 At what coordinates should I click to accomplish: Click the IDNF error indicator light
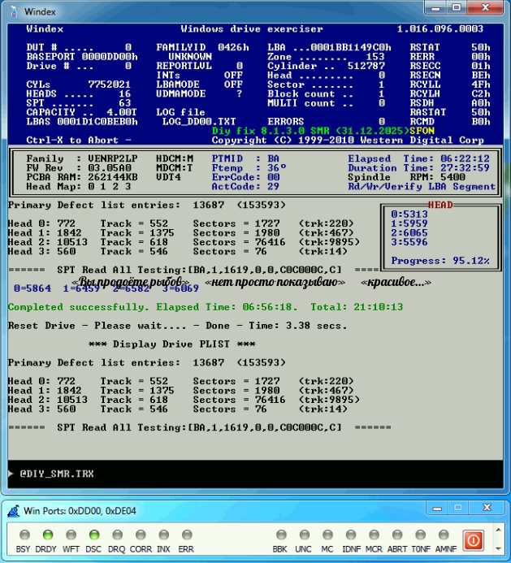pyautogui.click(x=351, y=535)
